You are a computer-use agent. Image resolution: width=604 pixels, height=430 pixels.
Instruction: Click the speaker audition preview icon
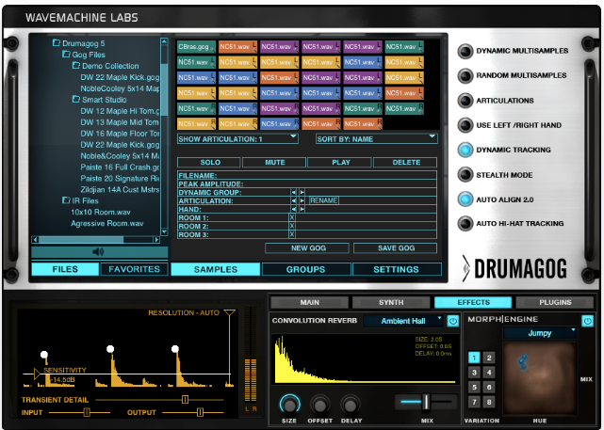(98, 252)
